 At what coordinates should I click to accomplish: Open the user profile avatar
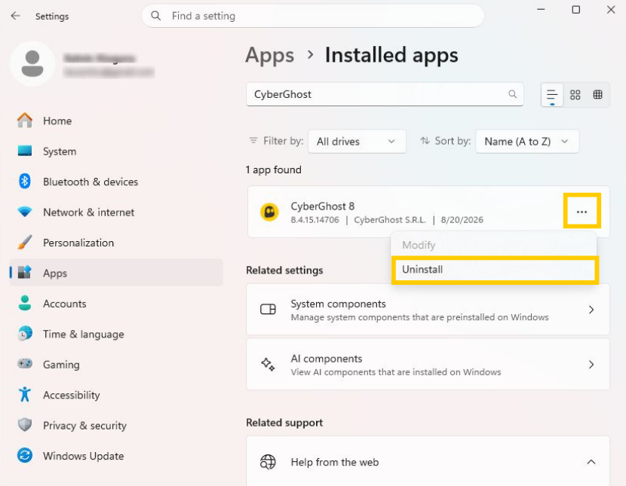tap(32, 64)
